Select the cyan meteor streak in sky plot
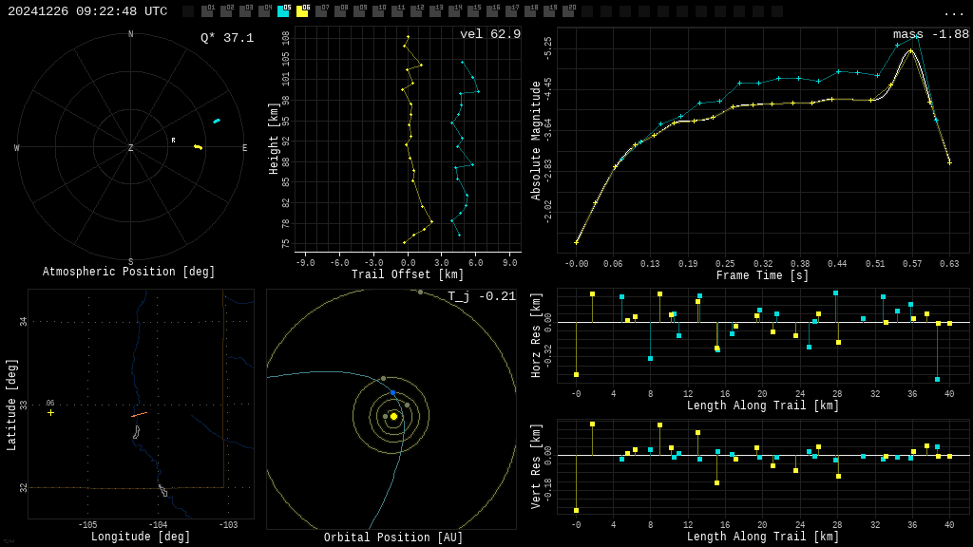Image resolution: width=973 pixels, height=547 pixels. 217,121
